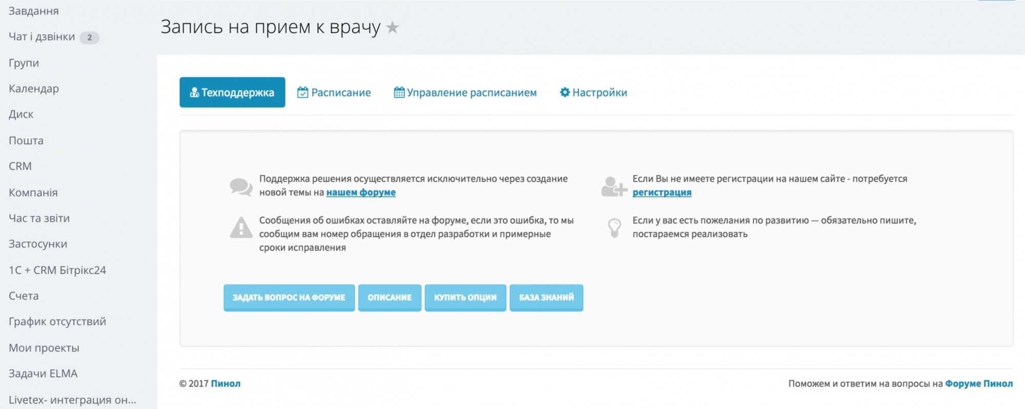Open Календар from the sidebar menu
1025x409 pixels.
[x=34, y=89]
